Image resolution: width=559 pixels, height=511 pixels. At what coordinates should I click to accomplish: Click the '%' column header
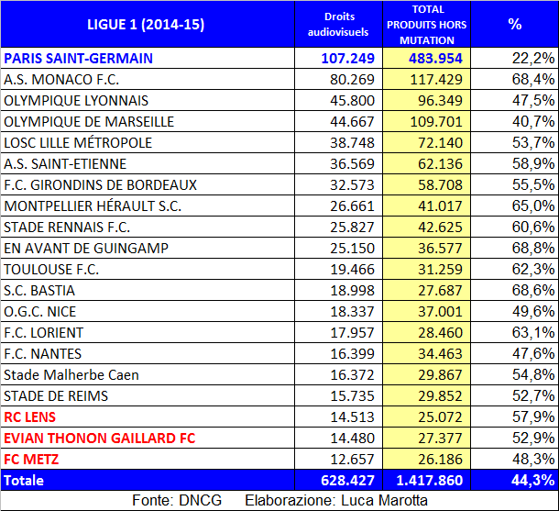pyautogui.click(x=514, y=24)
